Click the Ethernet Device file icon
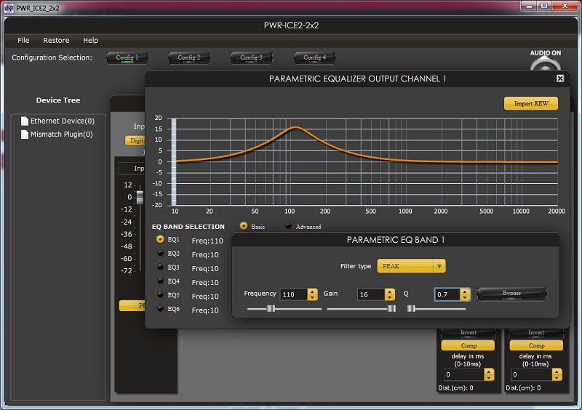Screen dimensions: 582x410 (25, 121)
